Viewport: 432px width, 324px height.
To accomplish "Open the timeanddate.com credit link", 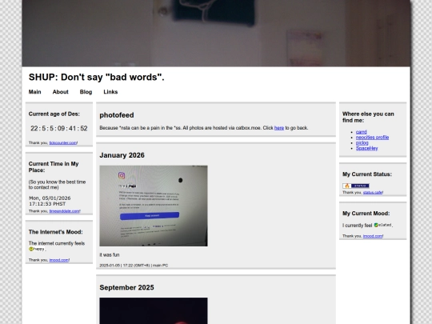I will 65,211.
